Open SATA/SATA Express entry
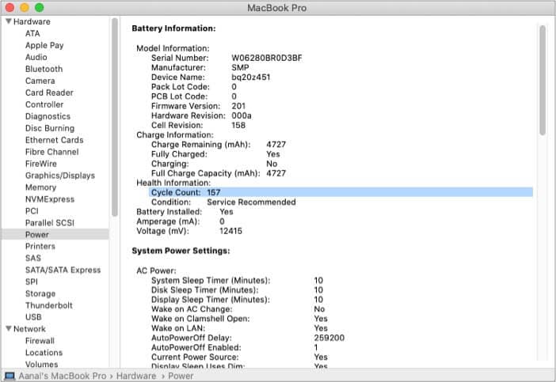Image resolution: width=556 pixels, height=382 pixels. point(63,270)
